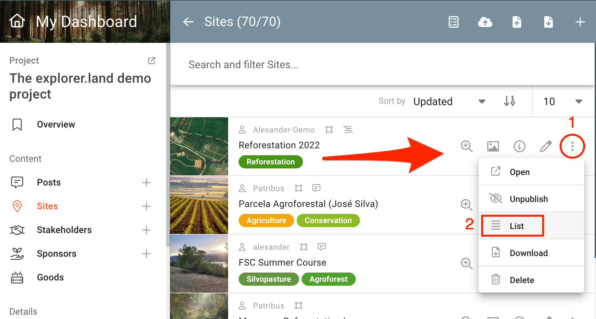Click the cloud upload icon
The height and width of the screenshot is (319, 596).
(485, 22)
